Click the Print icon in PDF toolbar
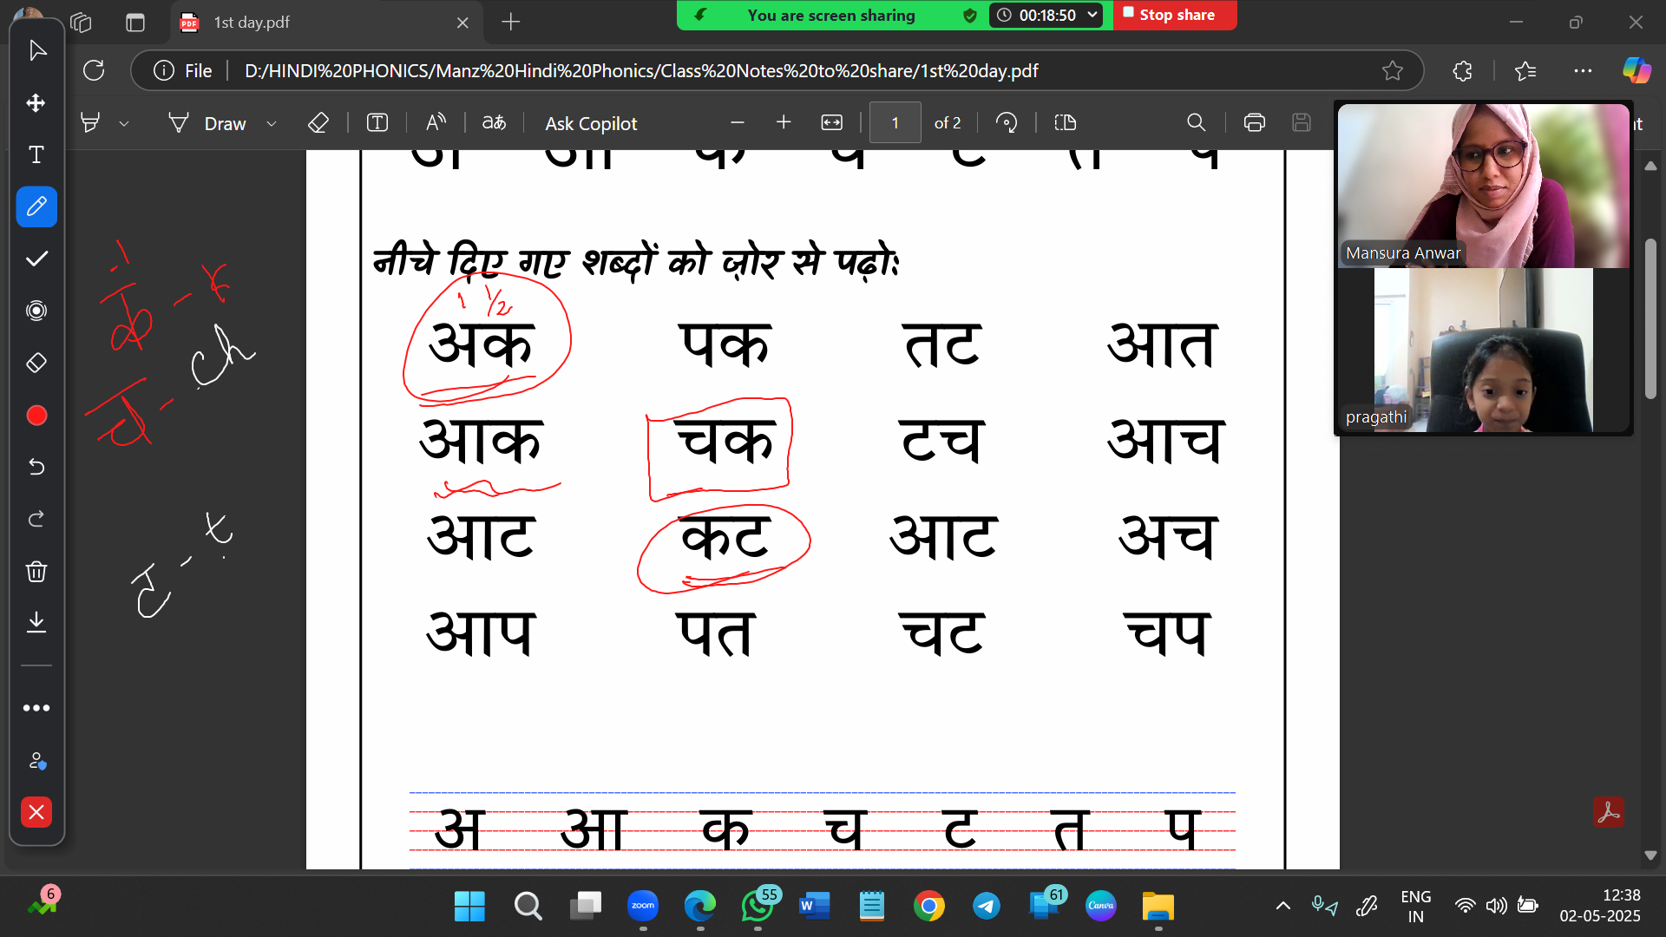This screenshot has width=1666, height=937. coord(1254,123)
